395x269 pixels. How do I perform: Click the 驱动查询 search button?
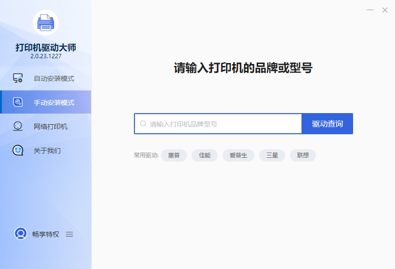(327, 124)
